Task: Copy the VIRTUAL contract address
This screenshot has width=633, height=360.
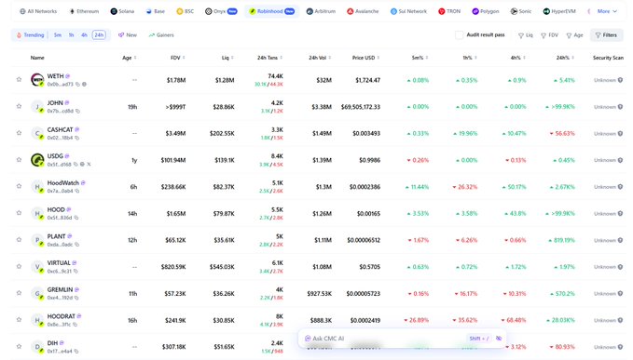Action: coord(76,271)
